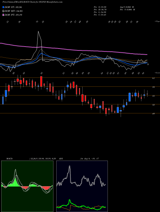Click the Pre H high price value

[100, 10]
